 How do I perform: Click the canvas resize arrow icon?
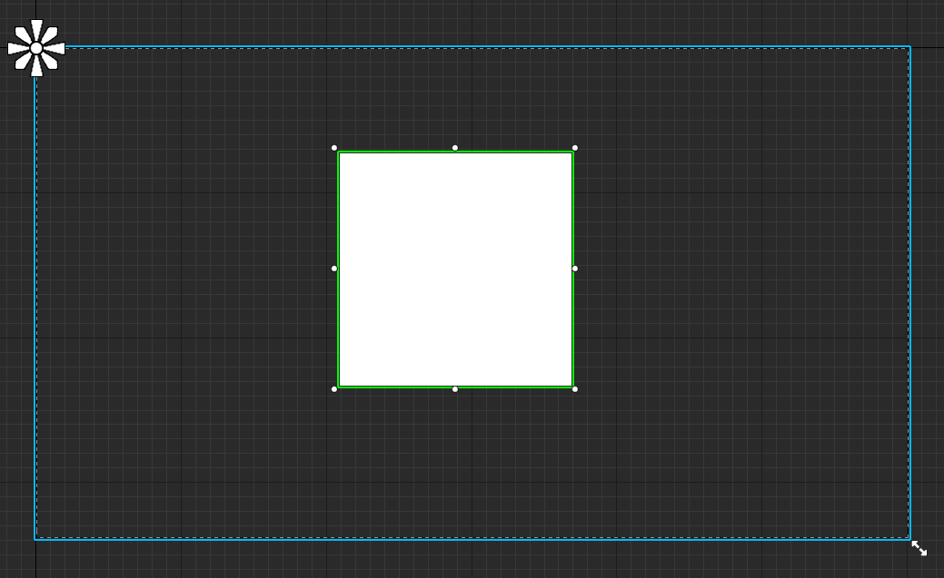click(x=919, y=548)
